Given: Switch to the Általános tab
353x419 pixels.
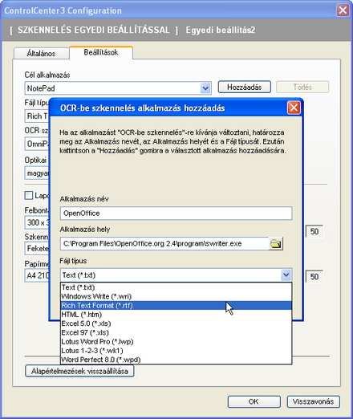Looking at the screenshot, I should point(42,53).
